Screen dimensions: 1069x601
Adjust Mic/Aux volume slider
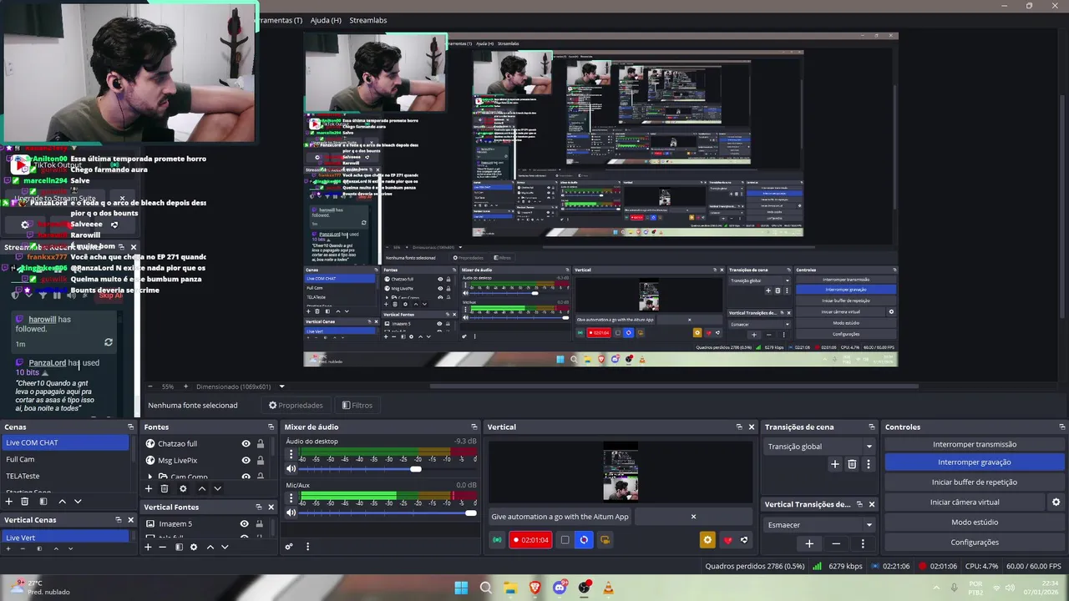pos(388,513)
